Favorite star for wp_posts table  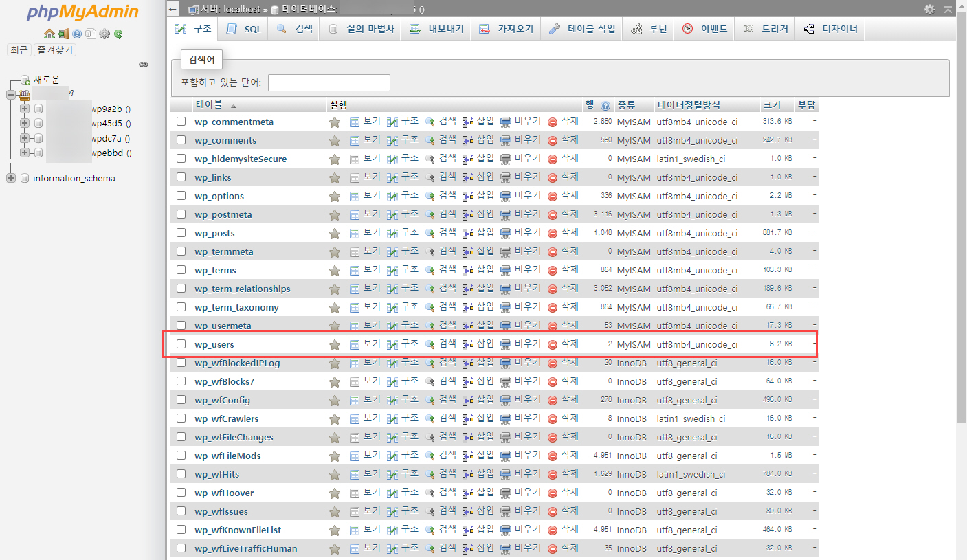click(x=335, y=233)
